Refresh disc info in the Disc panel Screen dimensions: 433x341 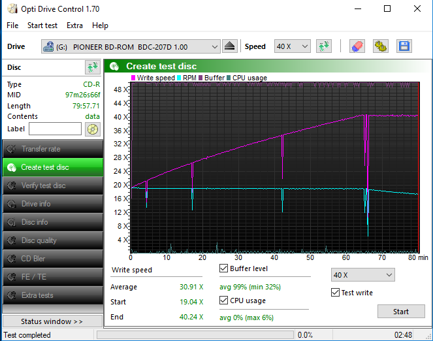(93, 67)
